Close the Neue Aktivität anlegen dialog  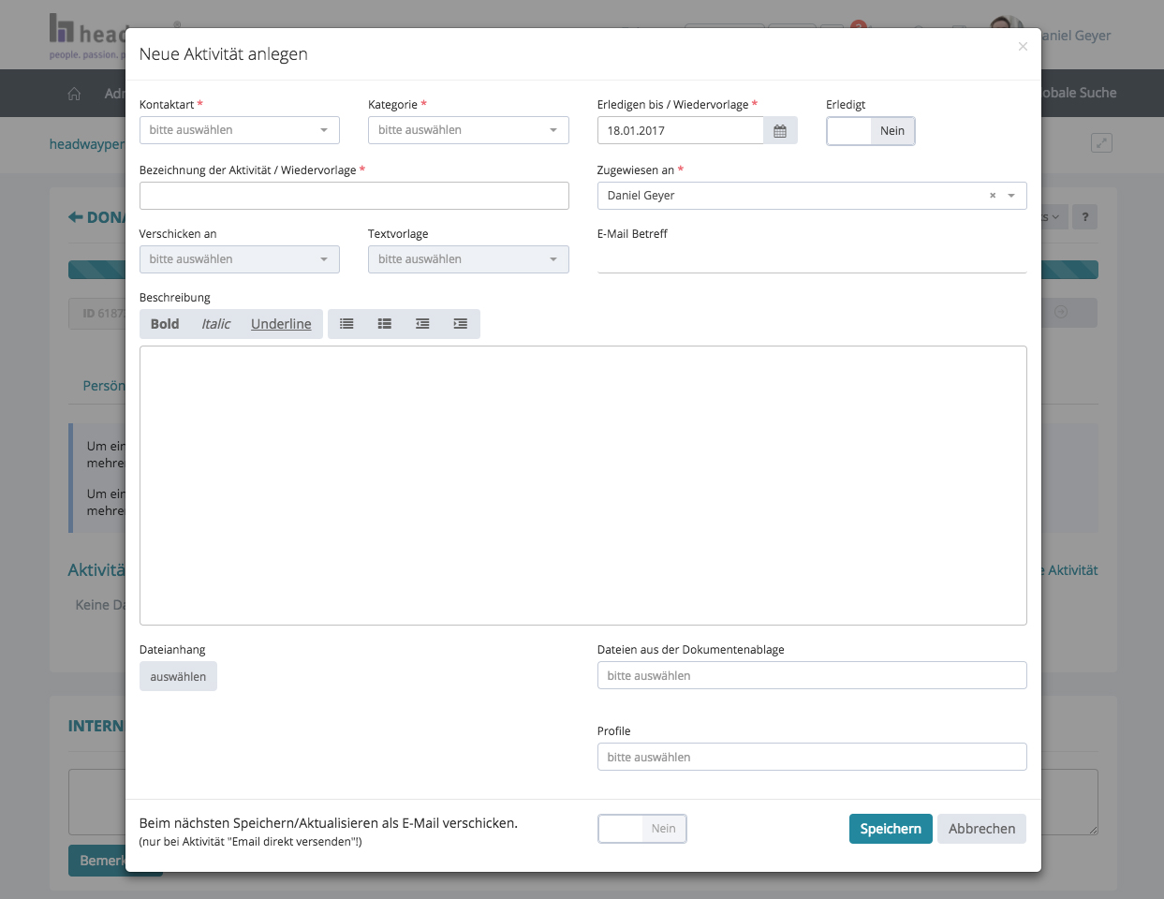click(x=1023, y=47)
